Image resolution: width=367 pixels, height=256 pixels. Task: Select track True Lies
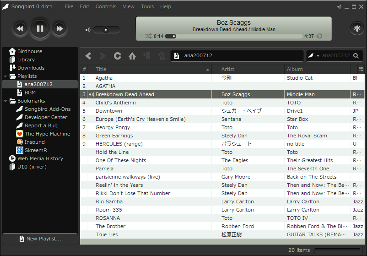pyautogui.click(x=222, y=234)
